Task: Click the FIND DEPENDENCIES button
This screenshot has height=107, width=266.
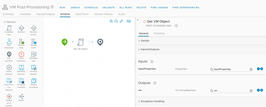Action: [186, 8]
